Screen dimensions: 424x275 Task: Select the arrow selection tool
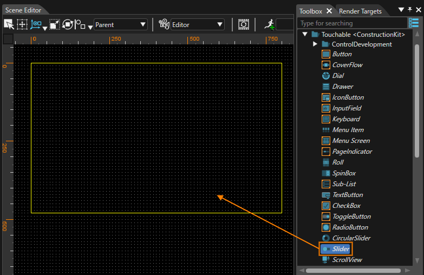click(x=9, y=24)
